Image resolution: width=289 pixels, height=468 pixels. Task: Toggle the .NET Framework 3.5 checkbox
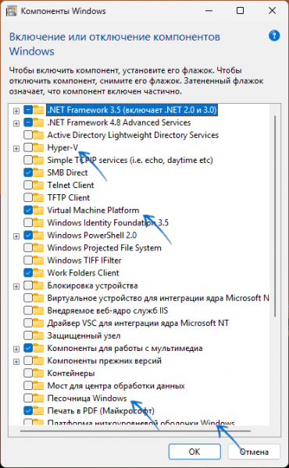tap(28, 110)
